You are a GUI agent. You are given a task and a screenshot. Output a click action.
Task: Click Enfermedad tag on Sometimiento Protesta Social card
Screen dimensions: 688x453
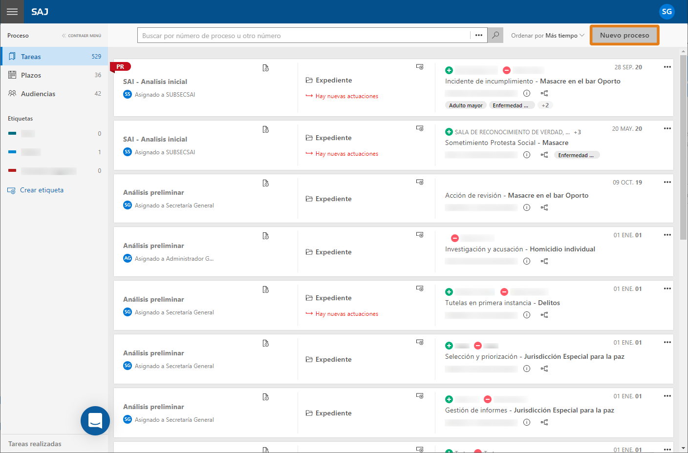[577, 155]
